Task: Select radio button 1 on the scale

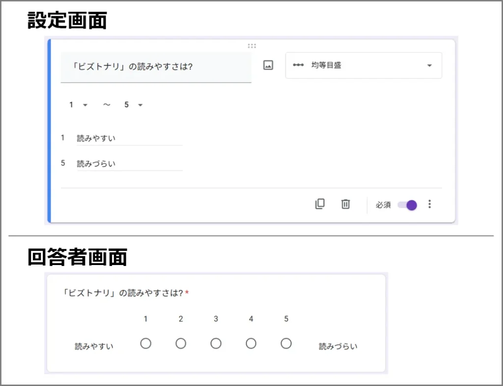Action: pos(145,343)
